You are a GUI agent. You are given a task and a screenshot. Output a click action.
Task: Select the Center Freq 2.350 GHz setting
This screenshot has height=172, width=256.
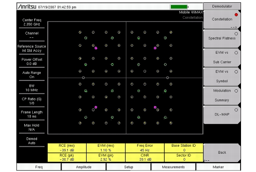tap(32, 22)
